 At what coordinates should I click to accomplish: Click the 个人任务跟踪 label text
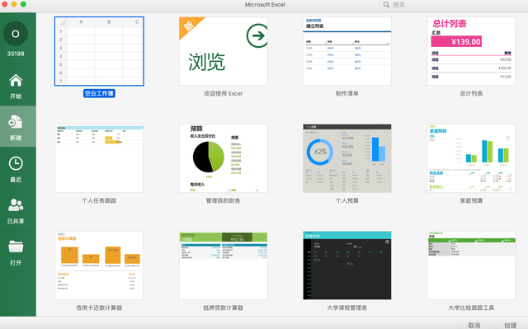click(99, 200)
